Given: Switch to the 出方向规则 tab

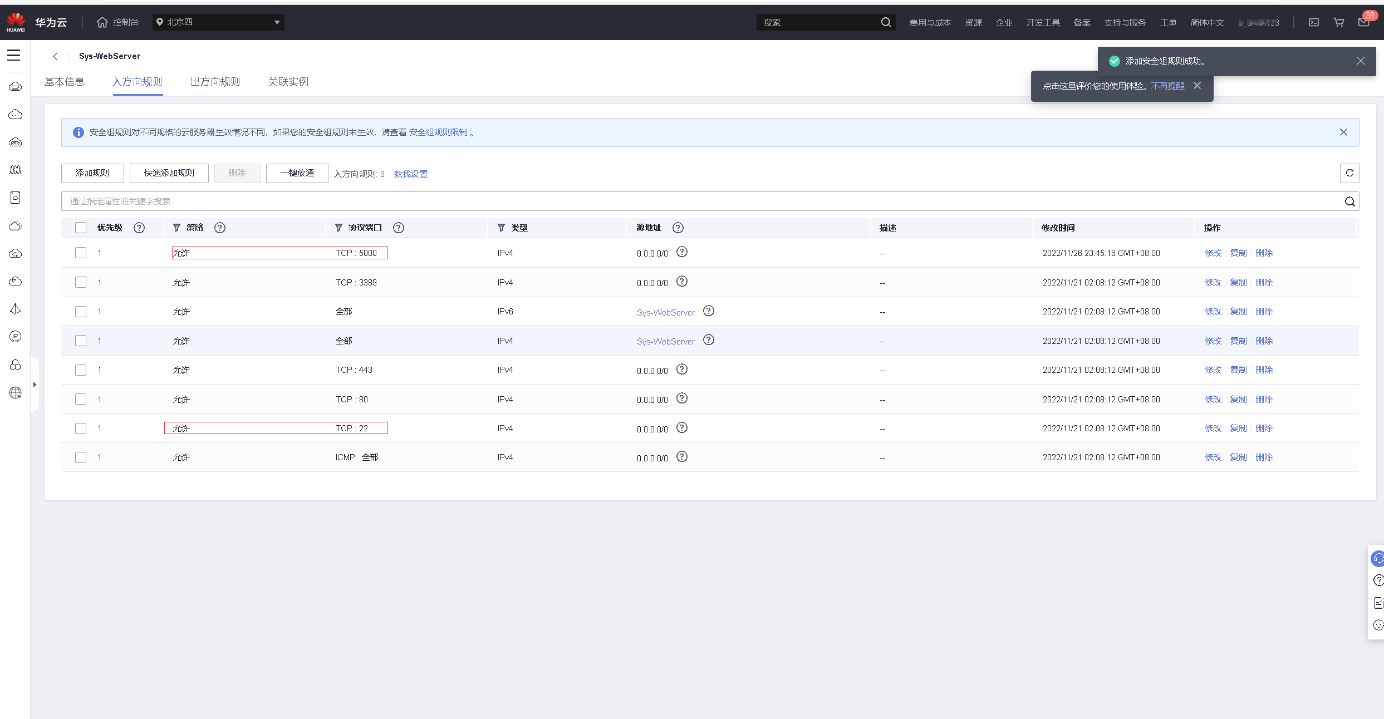Looking at the screenshot, I should [215, 82].
